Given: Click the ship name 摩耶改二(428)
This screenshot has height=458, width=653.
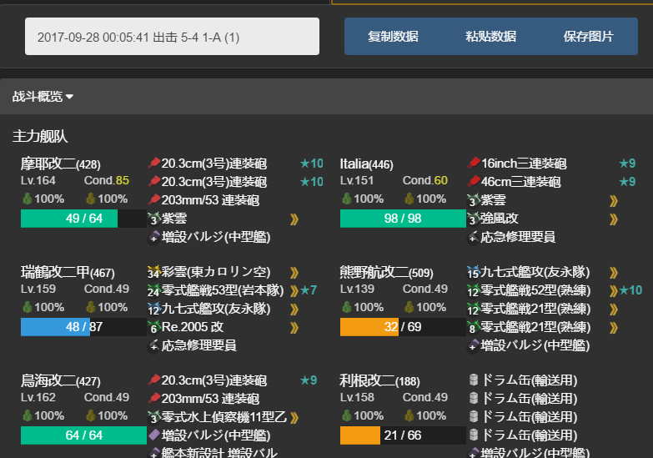Looking at the screenshot, I should [x=61, y=164].
